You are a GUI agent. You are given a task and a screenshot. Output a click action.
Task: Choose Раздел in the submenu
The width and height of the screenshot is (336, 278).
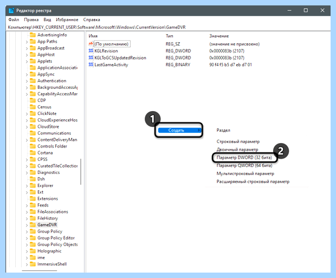[x=223, y=130]
